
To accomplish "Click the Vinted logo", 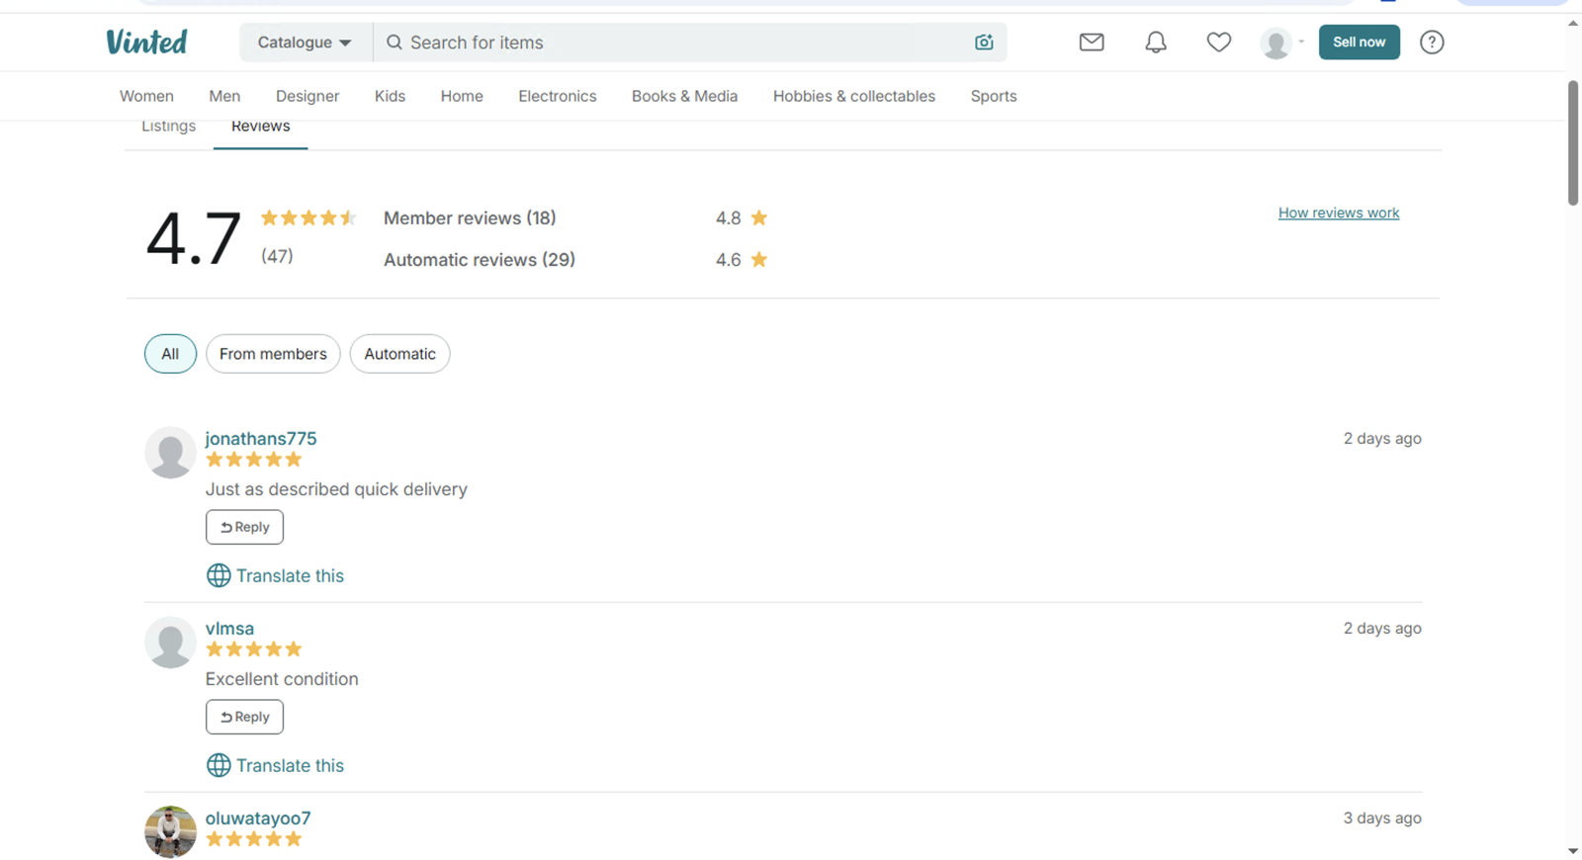I will click(146, 43).
